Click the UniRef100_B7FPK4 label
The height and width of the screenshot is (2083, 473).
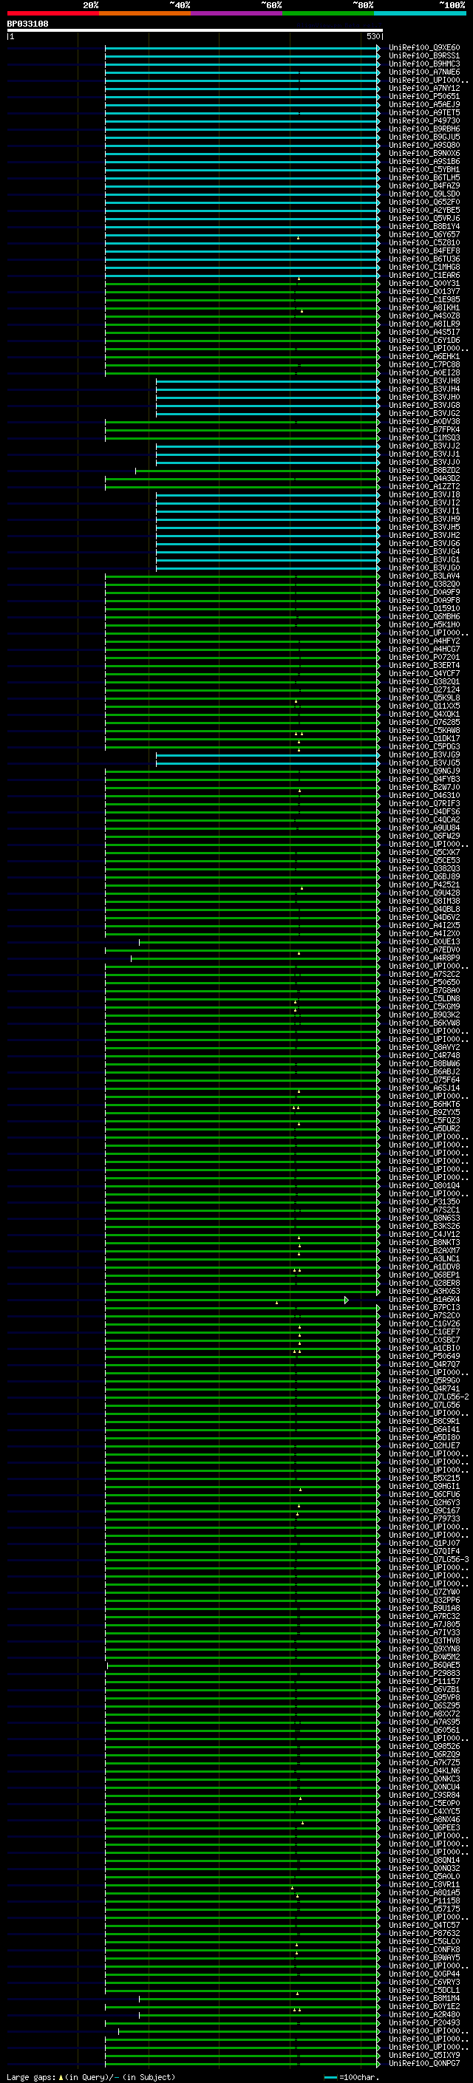(x=423, y=429)
